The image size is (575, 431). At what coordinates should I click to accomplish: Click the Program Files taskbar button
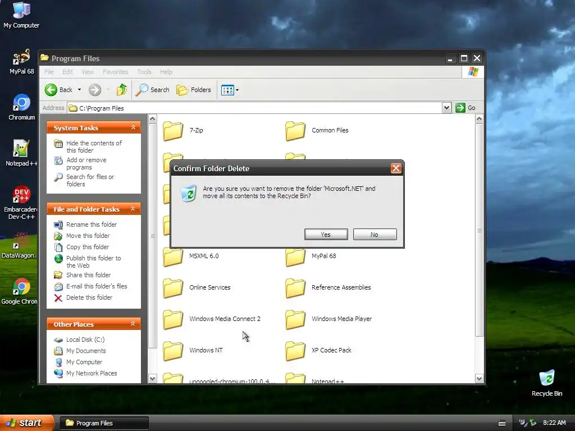click(x=104, y=423)
